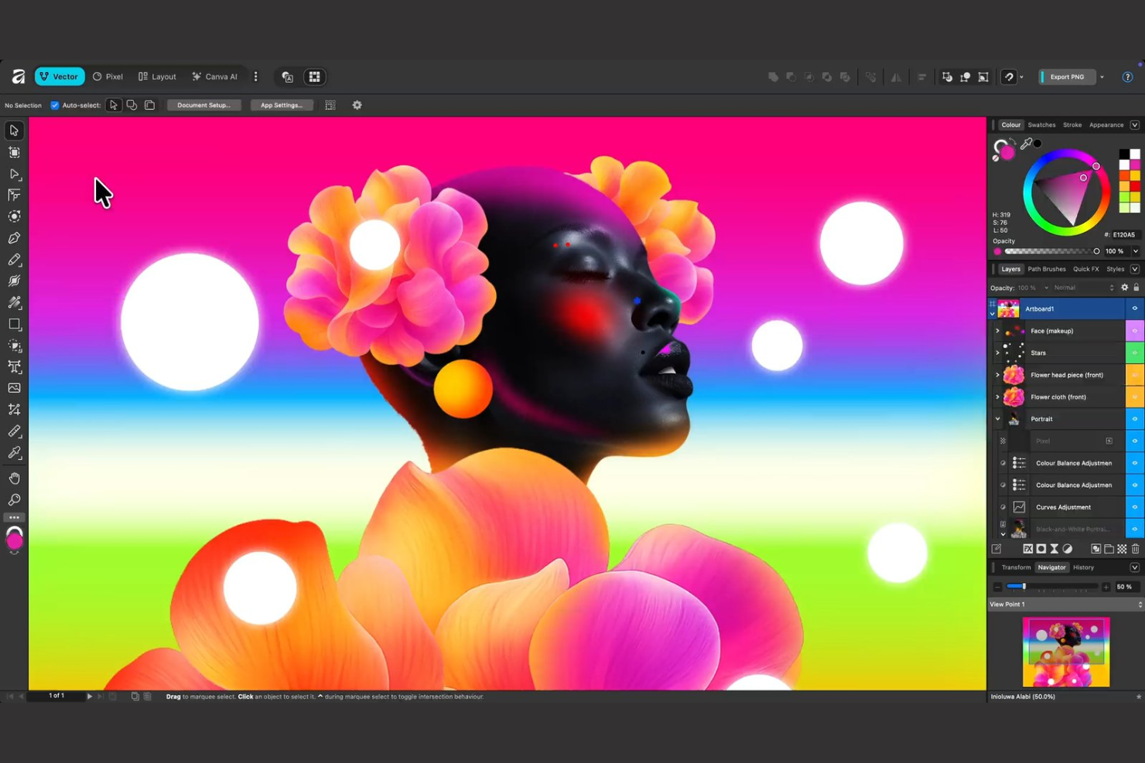Delete layer with the trash icon

click(1136, 549)
